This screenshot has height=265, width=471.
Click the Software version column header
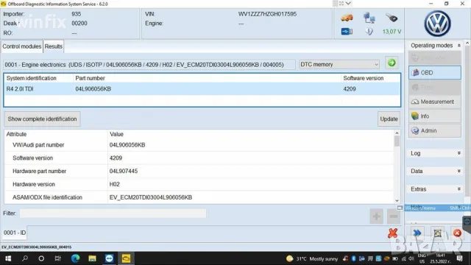[x=363, y=78]
